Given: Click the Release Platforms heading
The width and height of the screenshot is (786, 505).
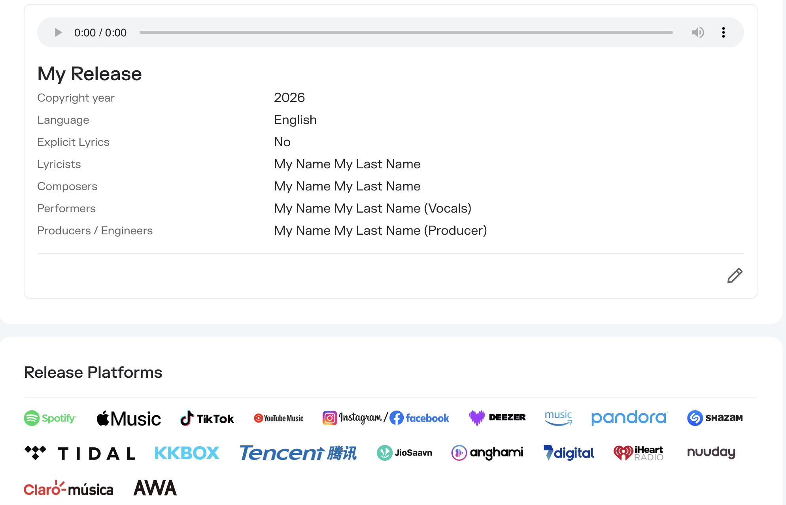Looking at the screenshot, I should [x=93, y=372].
